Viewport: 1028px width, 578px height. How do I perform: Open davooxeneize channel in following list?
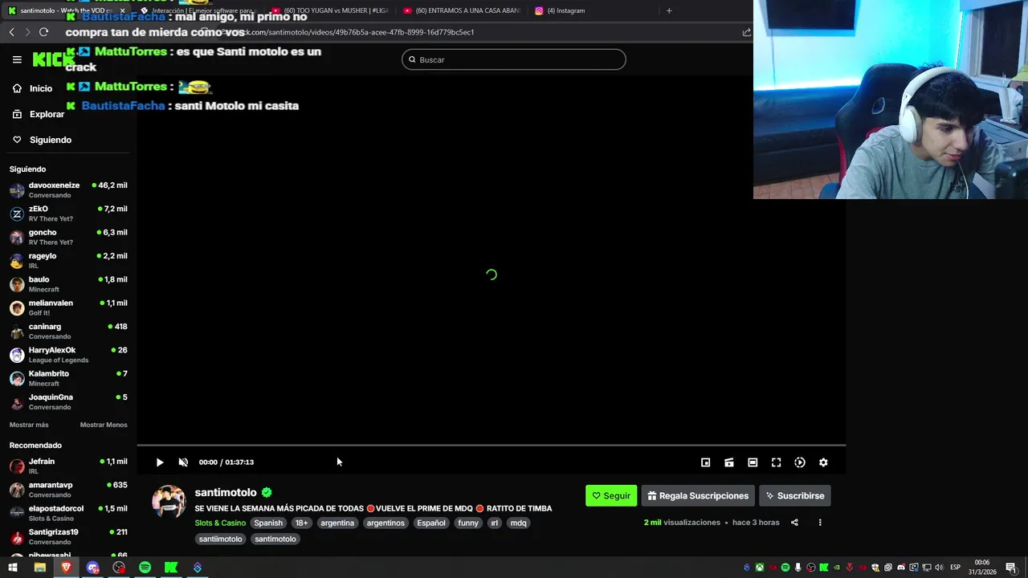click(x=68, y=190)
